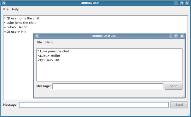Close the main QtDBus Chat window

point(187,3)
